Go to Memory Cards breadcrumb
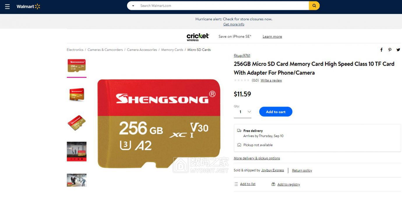Viewport: 402px width, 200px height. [172, 50]
